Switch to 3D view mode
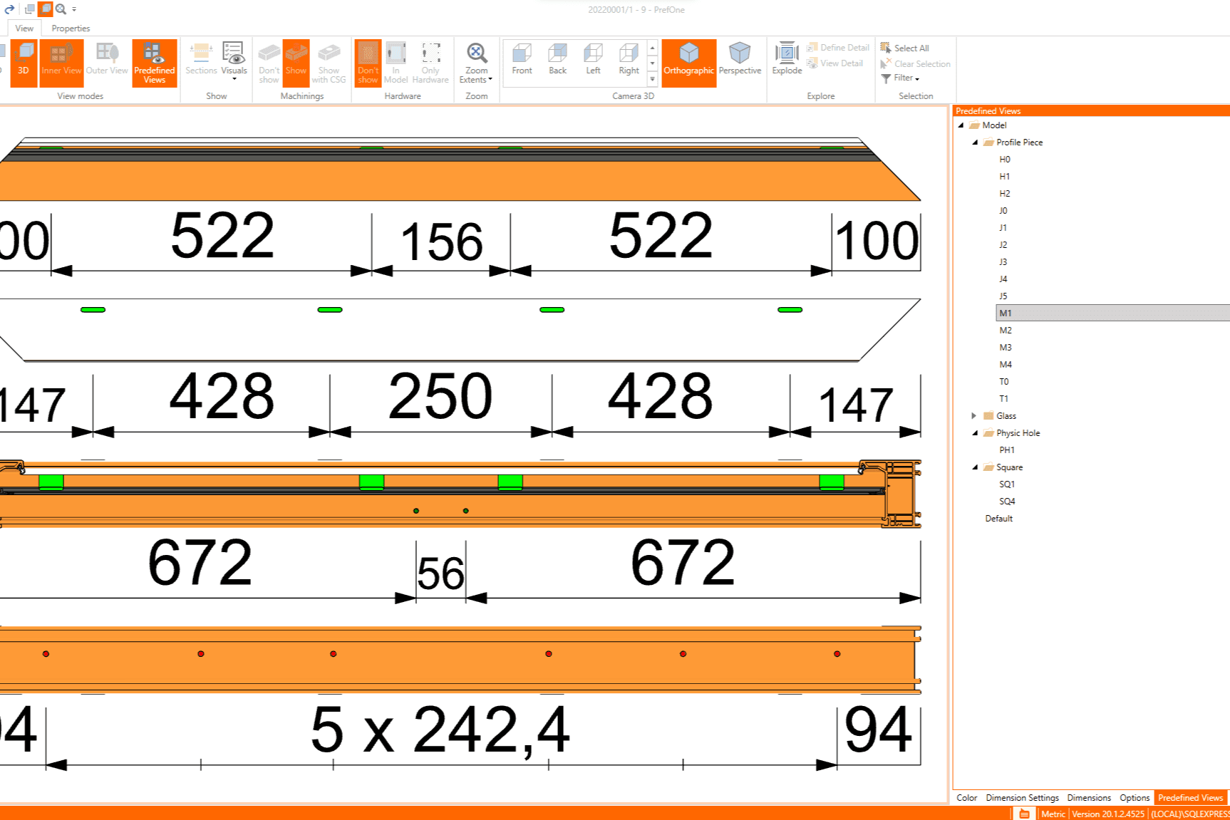Screen dimensions: 1230x820 click(24, 61)
